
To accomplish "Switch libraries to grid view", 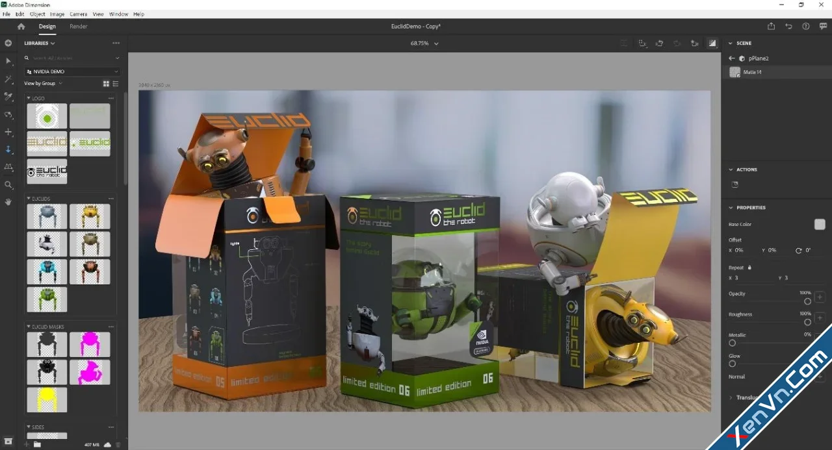I will coord(106,84).
